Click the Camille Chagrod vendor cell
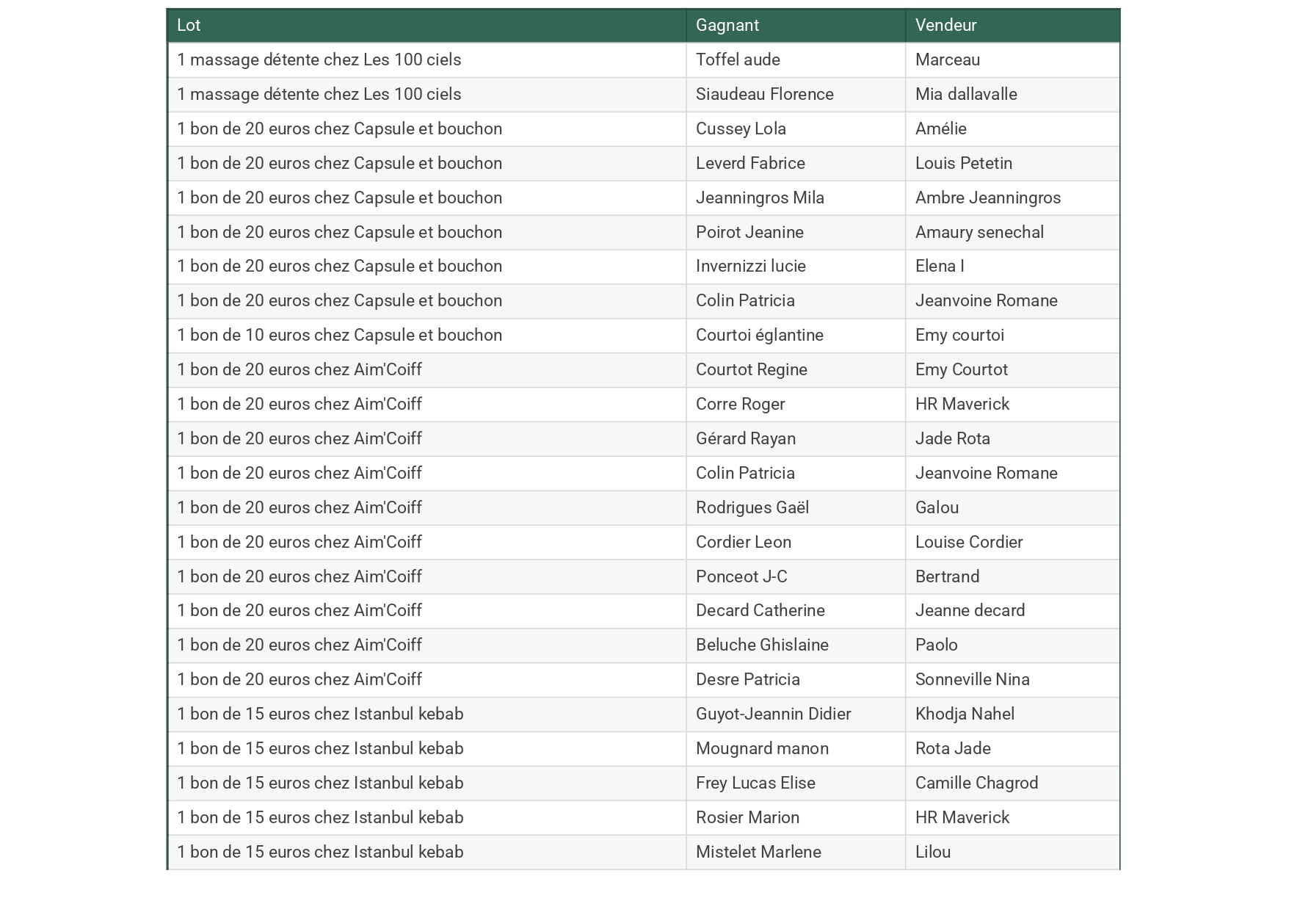Viewport: 1289px width, 912px height. click(976, 783)
